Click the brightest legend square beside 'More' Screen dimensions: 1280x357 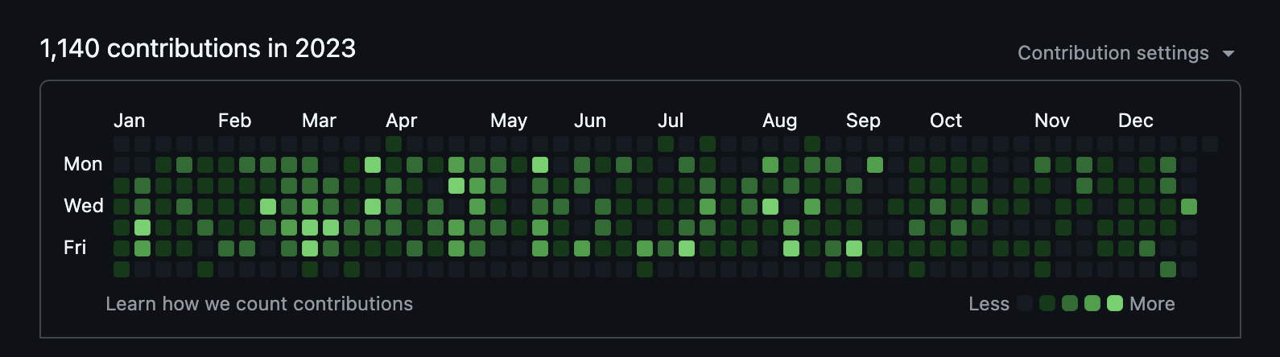(x=1115, y=303)
